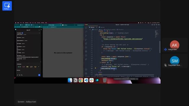Close the App.jsx editor tab

(x=97, y=27)
